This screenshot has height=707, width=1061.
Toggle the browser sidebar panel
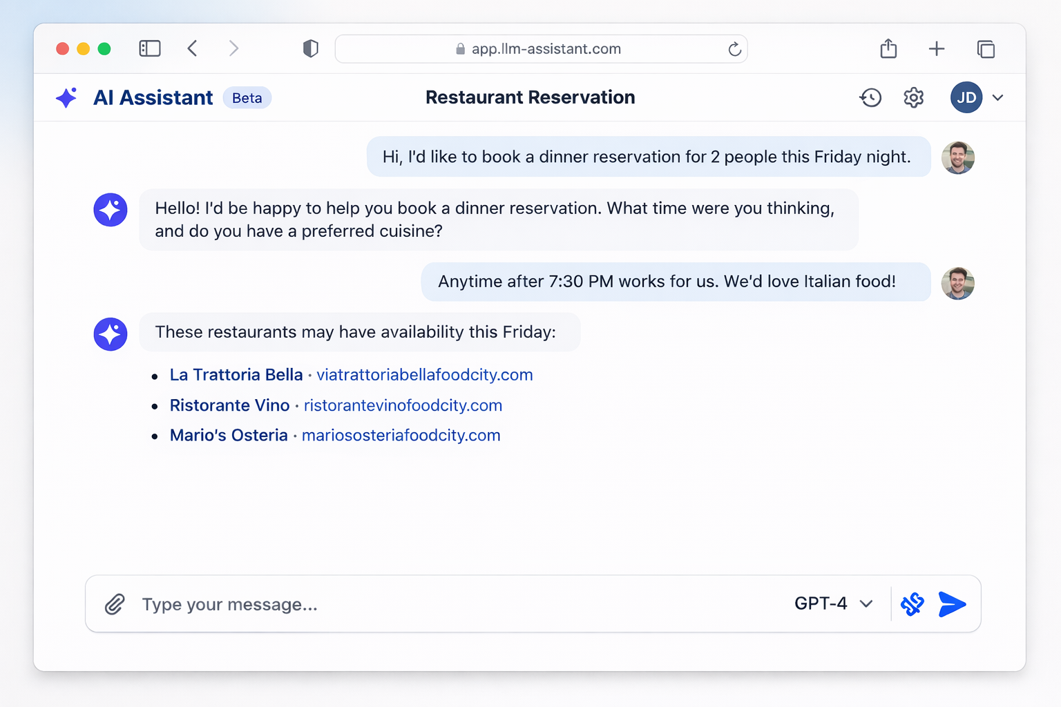150,49
